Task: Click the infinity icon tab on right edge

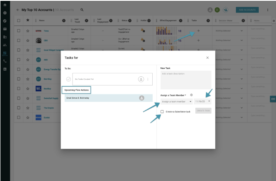Action: (273, 99)
